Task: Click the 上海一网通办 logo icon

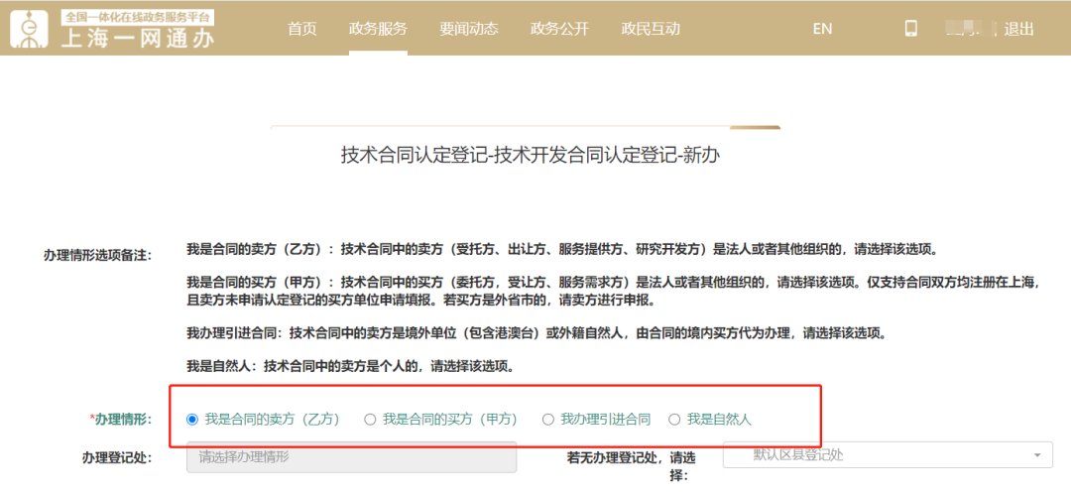Action: click(30, 29)
